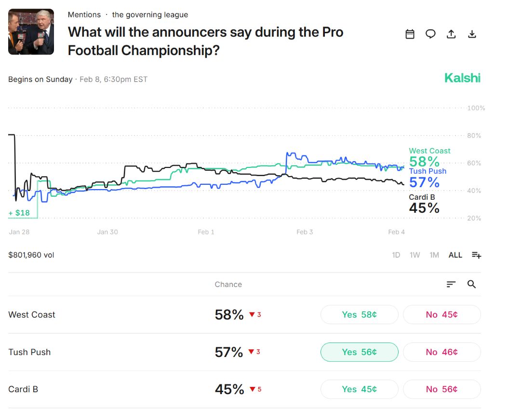The width and height of the screenshot is (508, 411).
Task: Select Yes 56¢ for Tush Push
Action: pos(359,352)
